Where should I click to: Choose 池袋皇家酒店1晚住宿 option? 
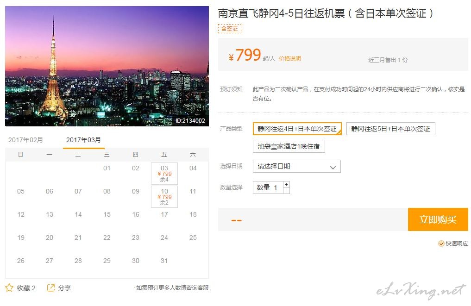click(289, 146)
